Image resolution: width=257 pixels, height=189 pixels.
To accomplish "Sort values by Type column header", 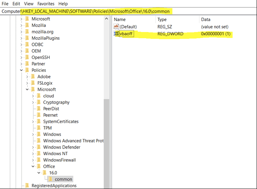I will point(162,20).
